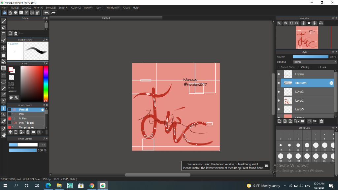This screenshot has width=338, height=190.
Task: Choose the Lasso tool
Action: (3, 82)
